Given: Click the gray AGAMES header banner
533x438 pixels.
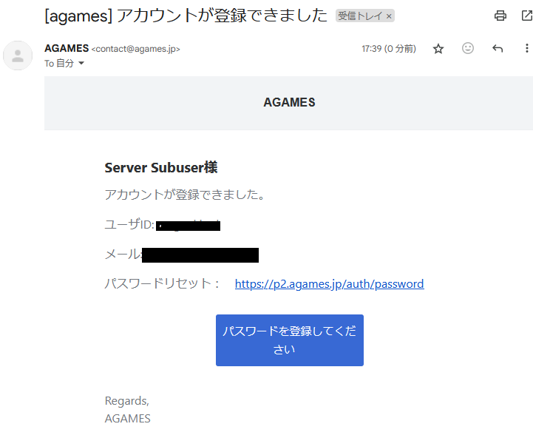Looking at the screenshot, I should click(289, 103).
